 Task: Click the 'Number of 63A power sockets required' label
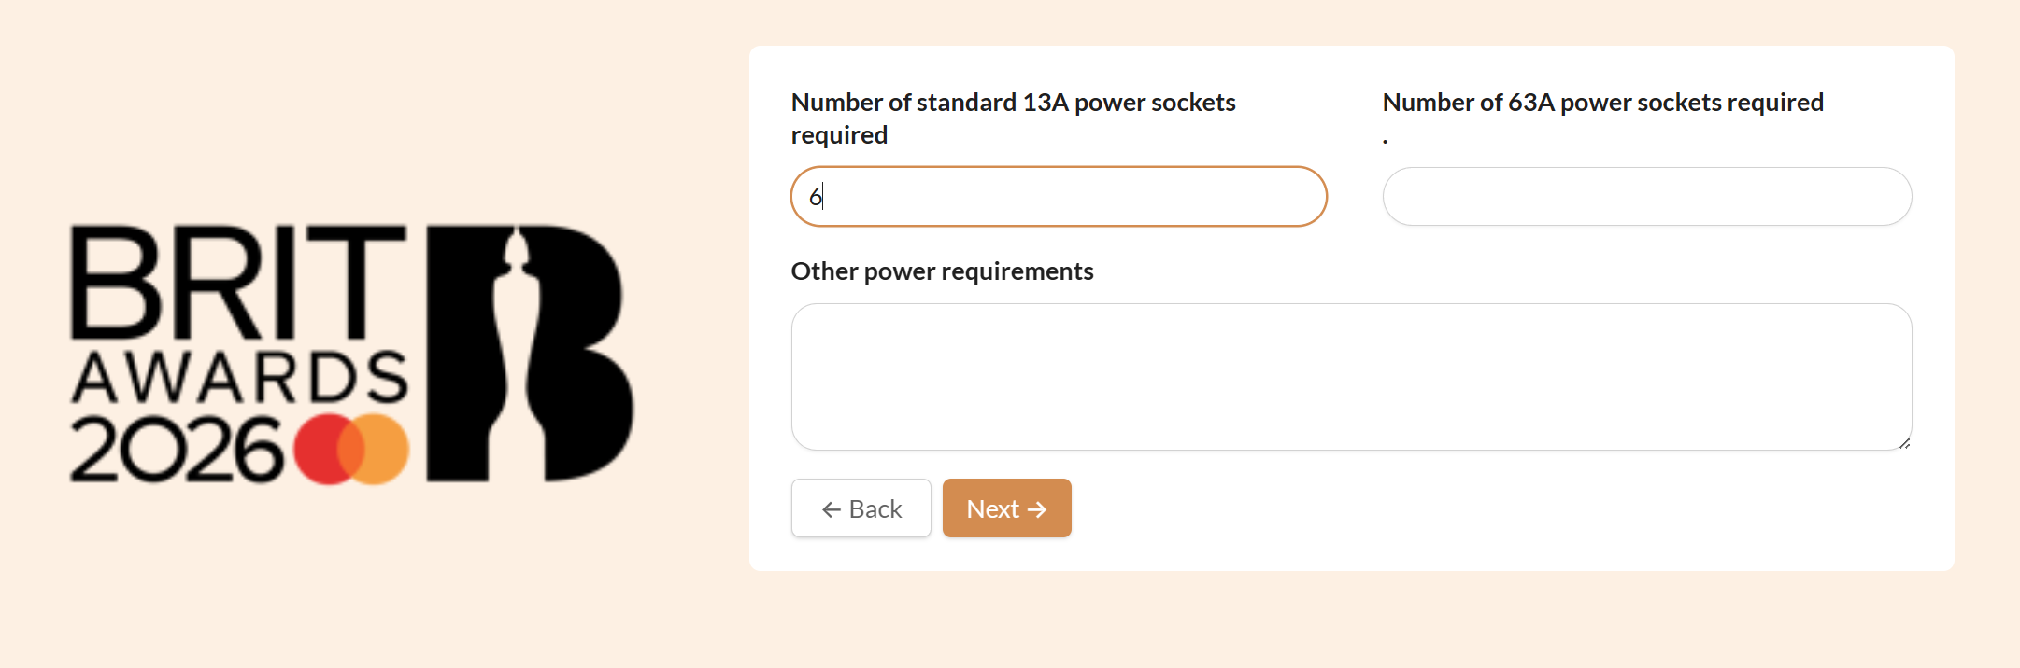[1602, 102]
